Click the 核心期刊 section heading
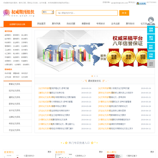 [x=111, y=152]
